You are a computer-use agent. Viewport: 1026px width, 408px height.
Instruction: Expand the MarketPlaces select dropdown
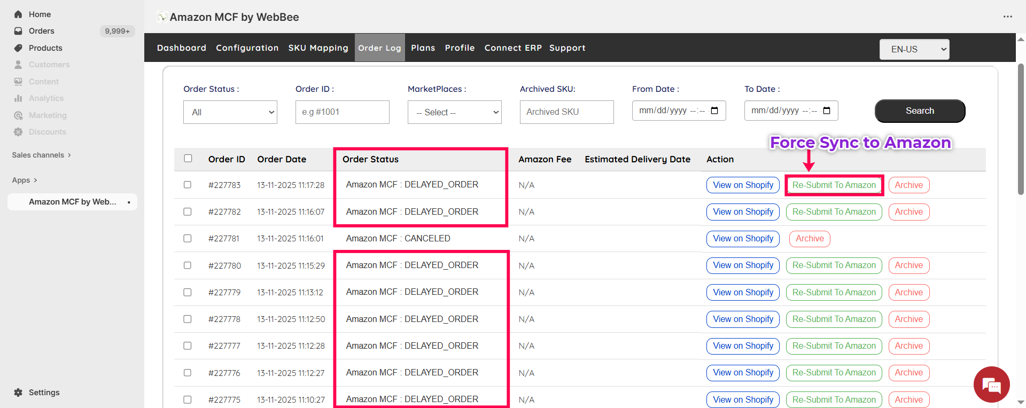454,112
